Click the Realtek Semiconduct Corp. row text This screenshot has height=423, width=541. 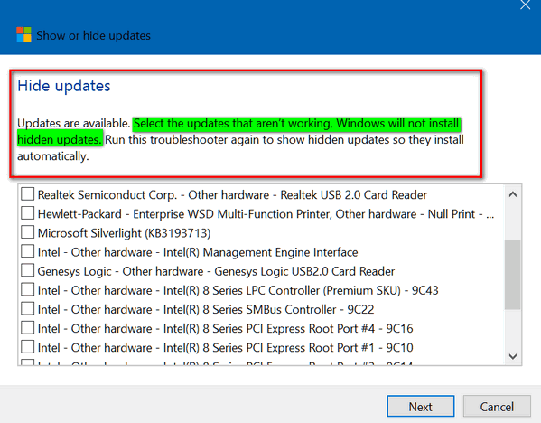[x=232, y=194]
